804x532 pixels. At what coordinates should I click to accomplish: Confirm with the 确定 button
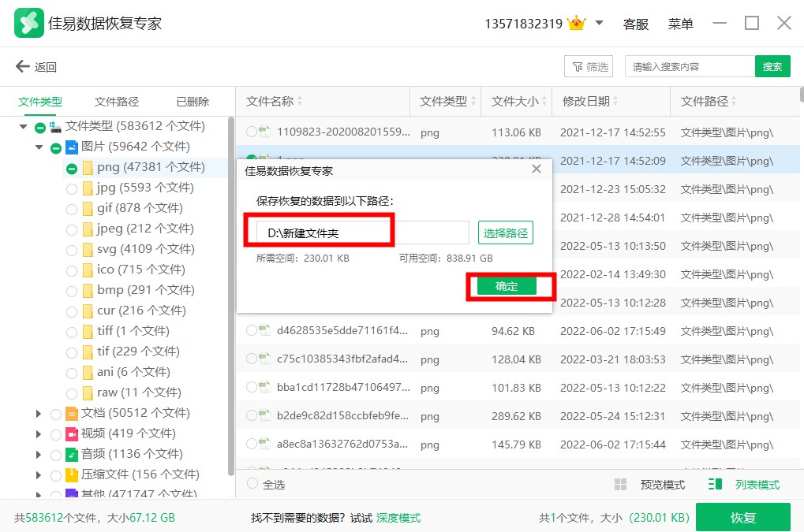pyautogui.click(x=507, y=286)
